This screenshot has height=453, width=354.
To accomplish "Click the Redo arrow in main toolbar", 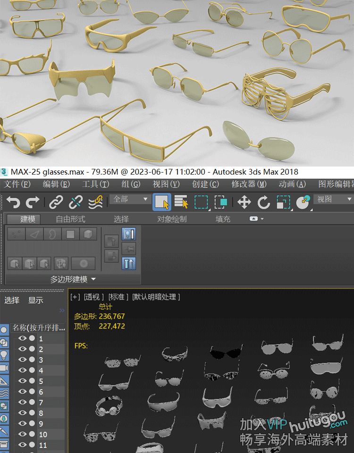I will click(33, 202).
